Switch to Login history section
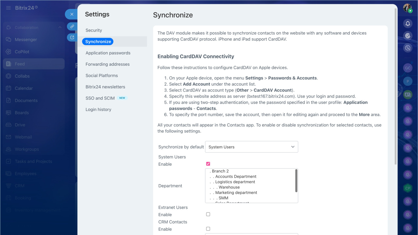 coord(98,109)
